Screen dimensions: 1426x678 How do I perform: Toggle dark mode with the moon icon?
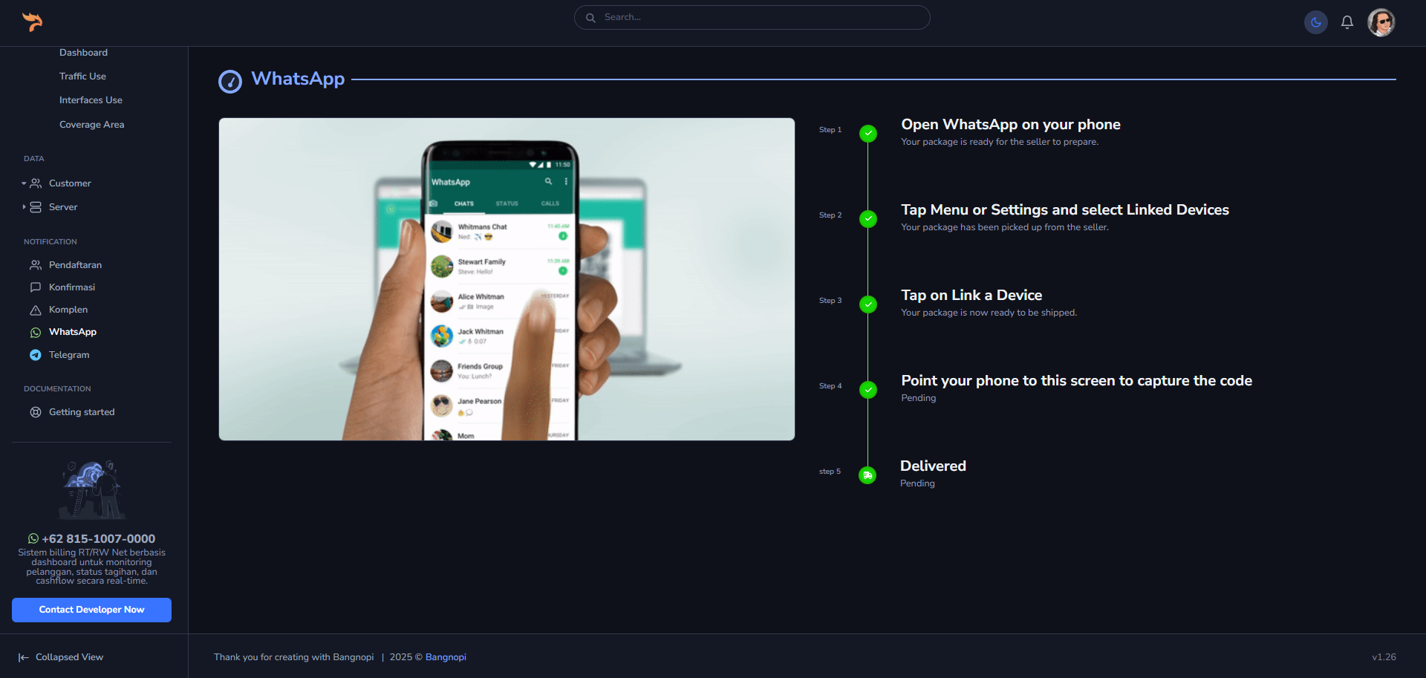1315,22
